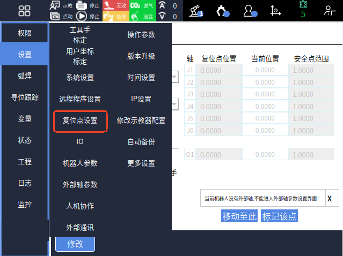Click the J1 current position field
The height and width of the screenshot is (256, 343).
265,70
